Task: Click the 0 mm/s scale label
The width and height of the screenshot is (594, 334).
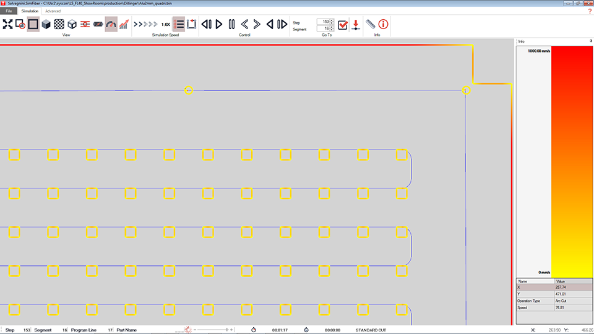Action: tap(544, 272)
